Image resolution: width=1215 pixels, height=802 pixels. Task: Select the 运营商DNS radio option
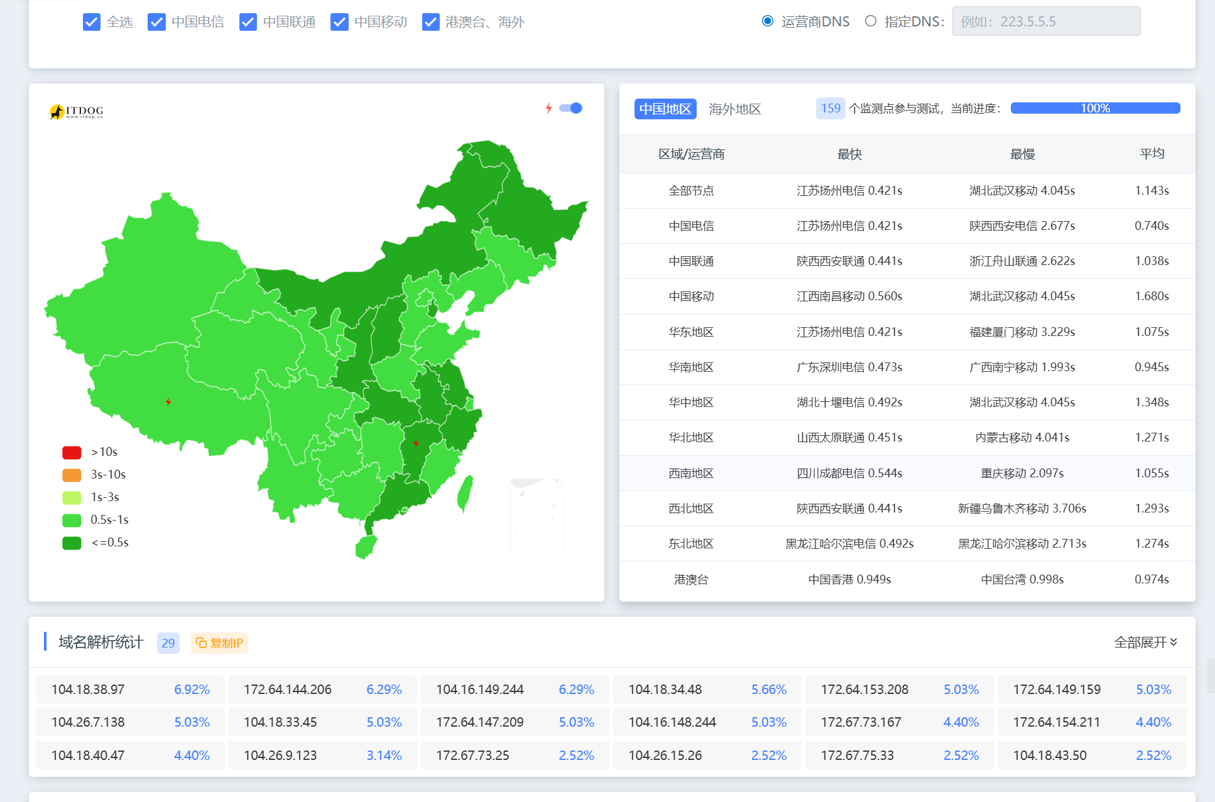(x=768, y=21)
